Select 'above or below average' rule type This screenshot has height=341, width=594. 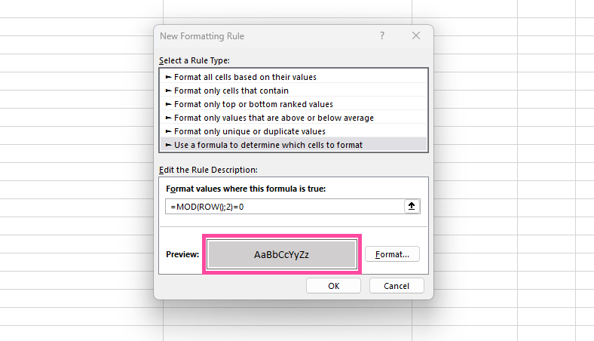tap(274, 118)
